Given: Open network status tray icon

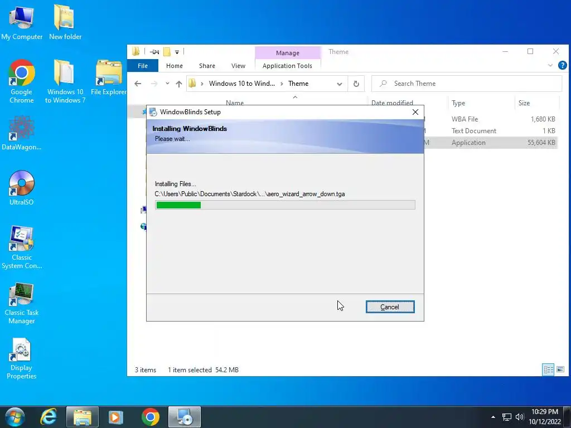Looking at the screenshot, I should tap(506, 417).
